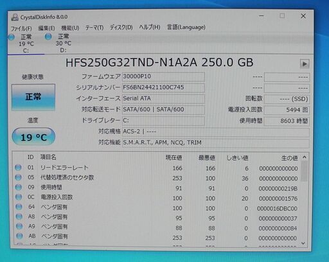Viewport: 329px width, 262px height.
Task: Click status icon for ID A9 row
Action: tap(19, 226)
